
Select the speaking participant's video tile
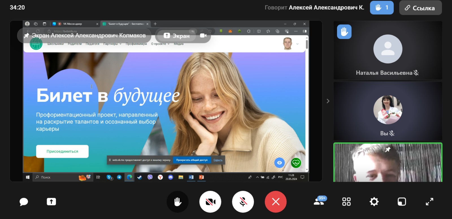(x=388, y=162)
